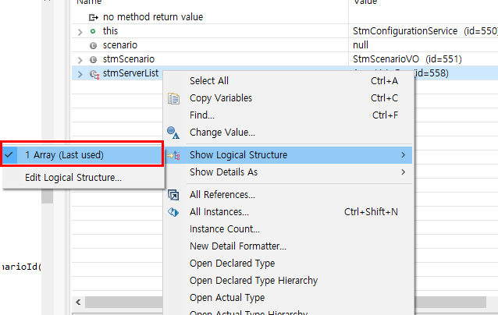The image size is (498, 315).
Task: Click the vertical scrollbar thumb left of the Variables view
Action: pyautogui.click(x=48, y=196)
